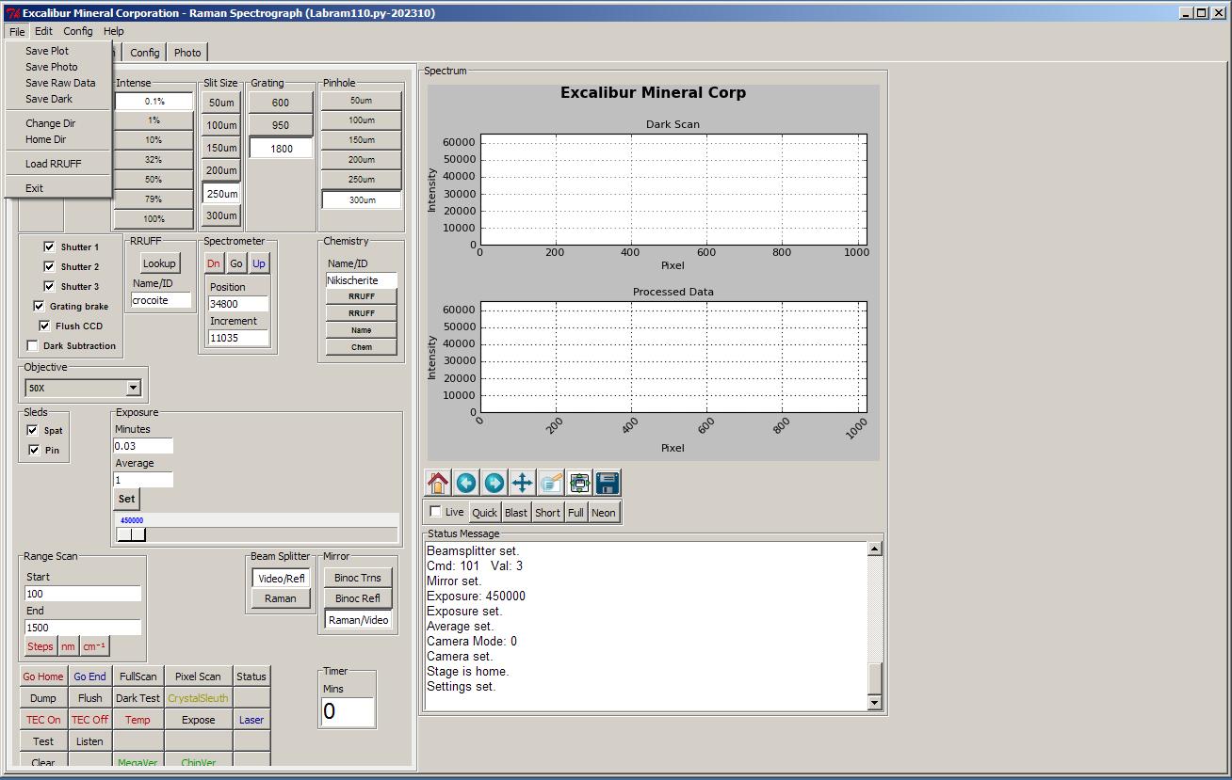Click the Blast scan button
Viewport: 1232px width, 780px height.
coord(516,513)
